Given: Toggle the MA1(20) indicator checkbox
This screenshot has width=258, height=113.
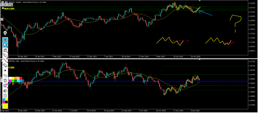Looking at the screenshot, I should (x=3, y=8).
